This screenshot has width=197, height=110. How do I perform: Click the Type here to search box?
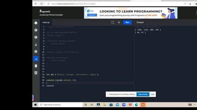61,105
